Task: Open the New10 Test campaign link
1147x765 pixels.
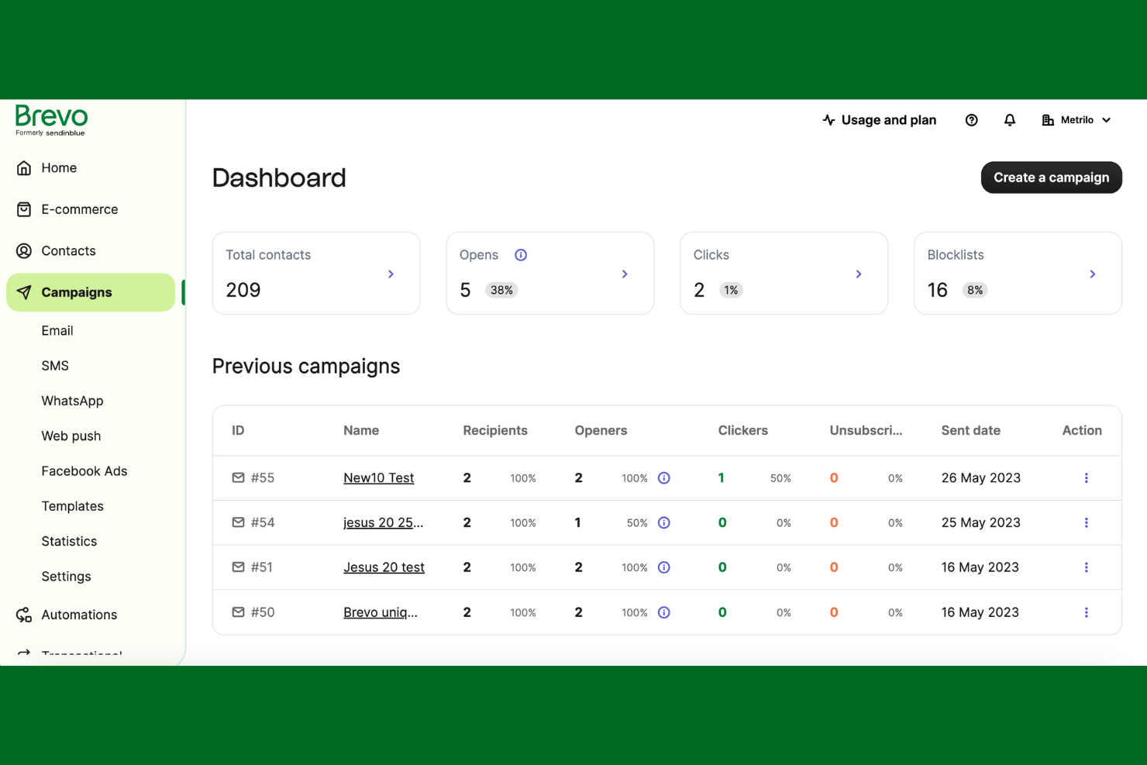Action: click(378, 478)
